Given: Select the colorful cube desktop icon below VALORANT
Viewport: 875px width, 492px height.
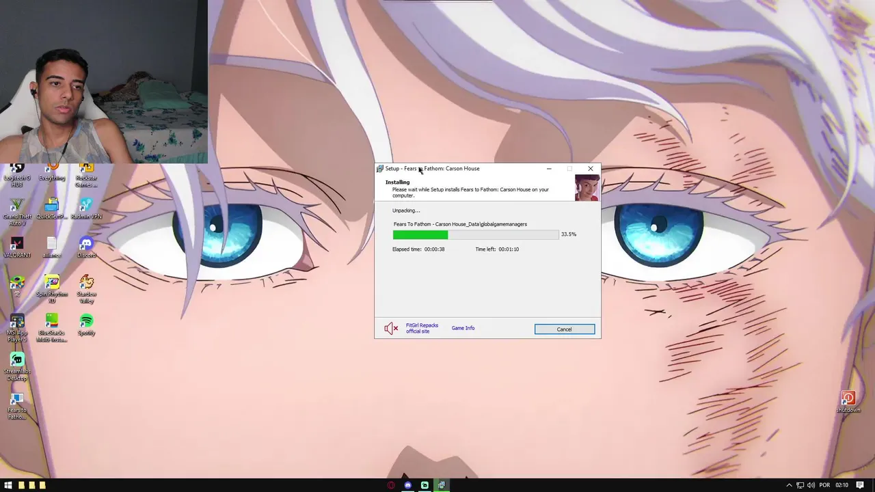Looking at the screenshot, I should tap(17, 286).
